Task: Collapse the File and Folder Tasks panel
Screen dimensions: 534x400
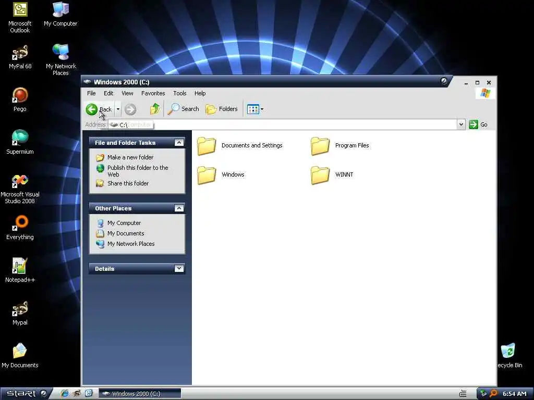Action: pyautogui.click(x=179, y=143)
